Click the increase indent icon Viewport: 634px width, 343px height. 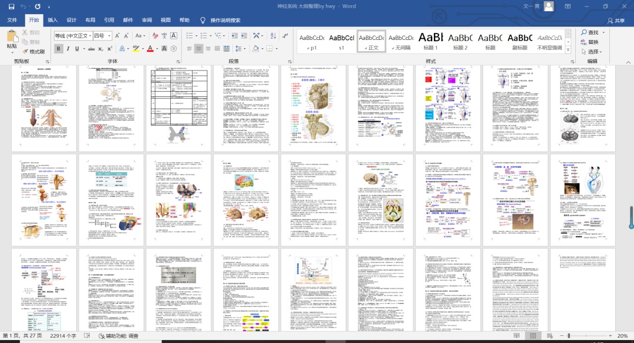tap(245, 36)
